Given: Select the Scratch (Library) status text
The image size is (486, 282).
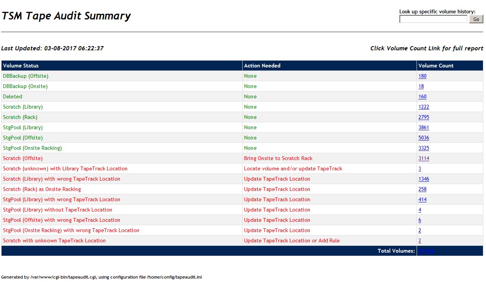Looking at the screenshot, I should point(23,107).
